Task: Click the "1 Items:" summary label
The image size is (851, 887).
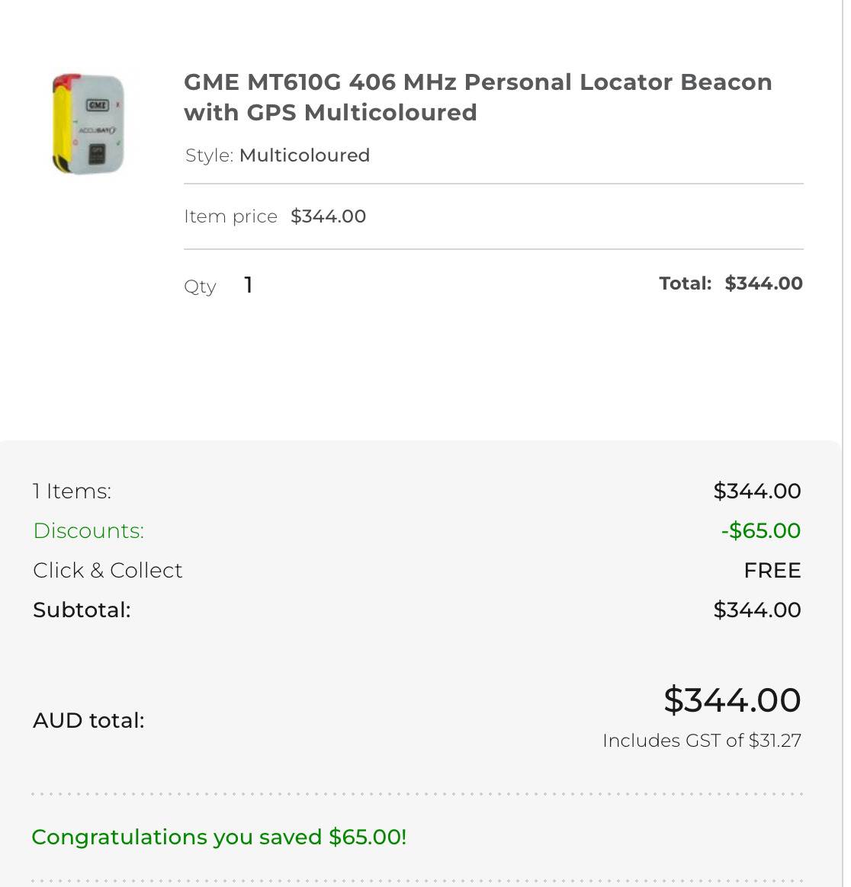Action: (72, 491)
